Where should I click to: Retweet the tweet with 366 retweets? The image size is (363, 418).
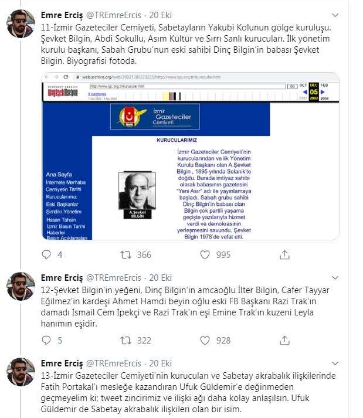pos(125,254)
